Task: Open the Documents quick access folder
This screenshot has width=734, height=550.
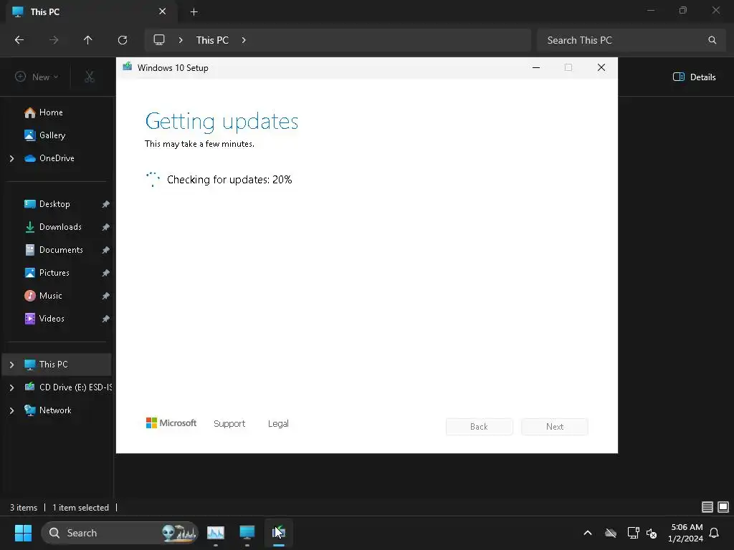Action: click(x=61, y=250)
